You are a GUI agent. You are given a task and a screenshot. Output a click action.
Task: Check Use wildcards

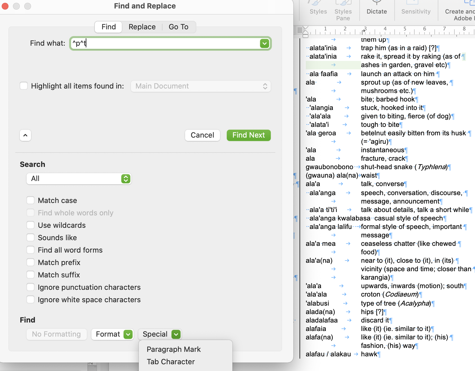click(x=30, y=225)
